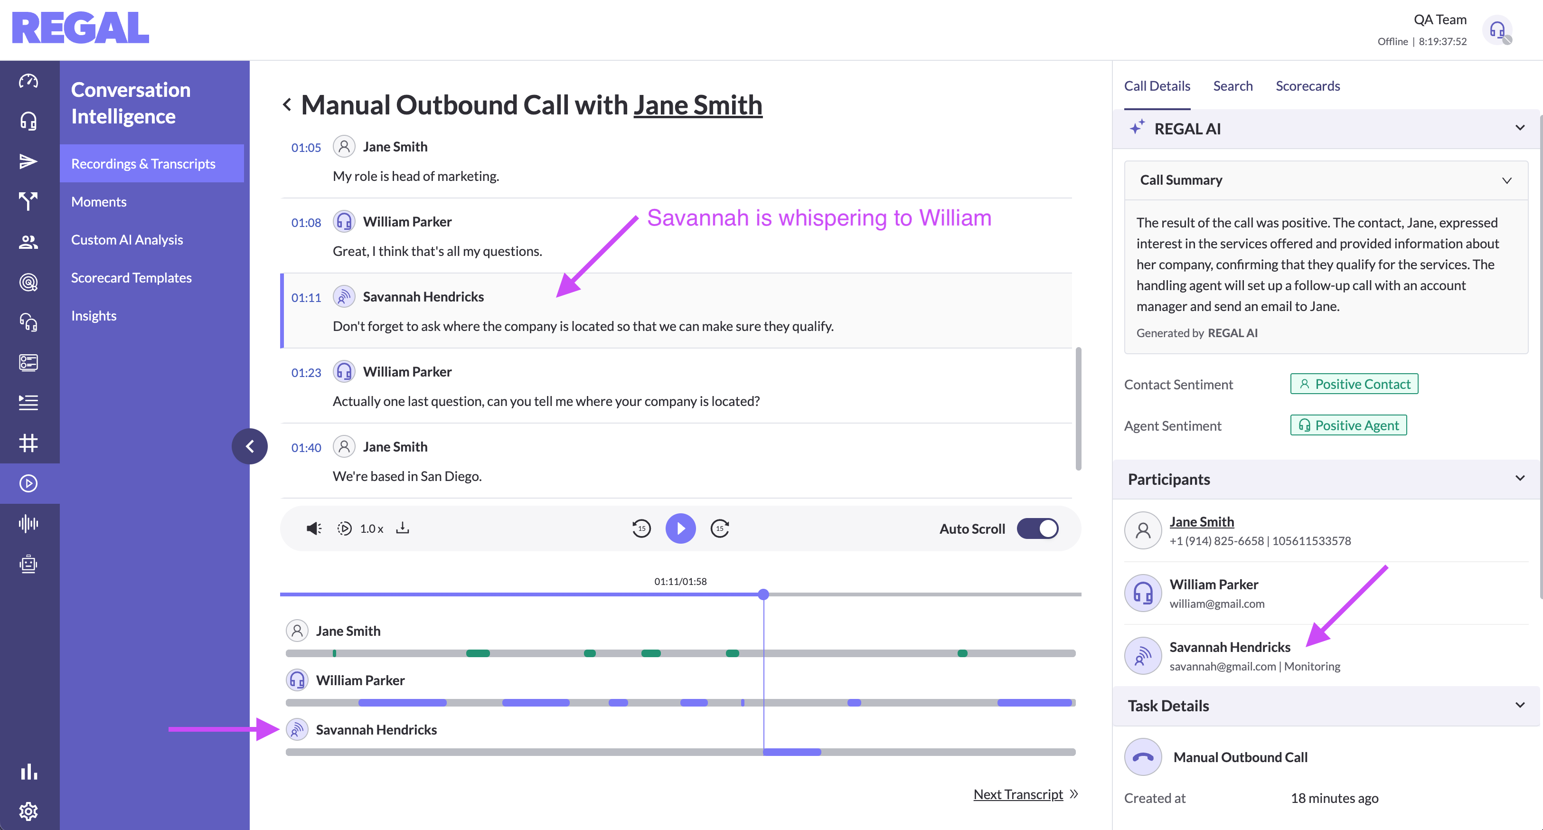Open the routing split-arrow icon in sidebar
1543x830 pixels.
coord(28,201)
